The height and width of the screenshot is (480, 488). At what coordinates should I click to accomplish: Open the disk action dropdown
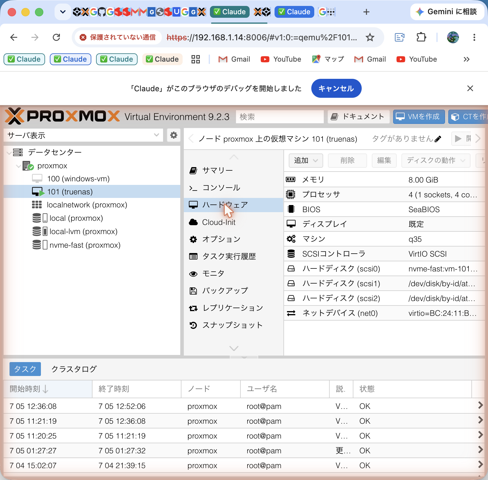coord(436,161)
